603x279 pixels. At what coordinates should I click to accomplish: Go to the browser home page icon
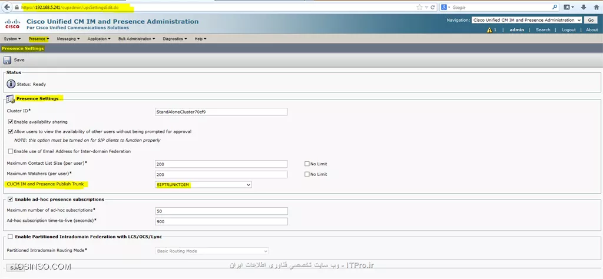[x=596, y=7]
